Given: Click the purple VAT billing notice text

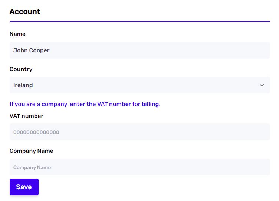Looking at the screenshot, I should tap(85, 104).
